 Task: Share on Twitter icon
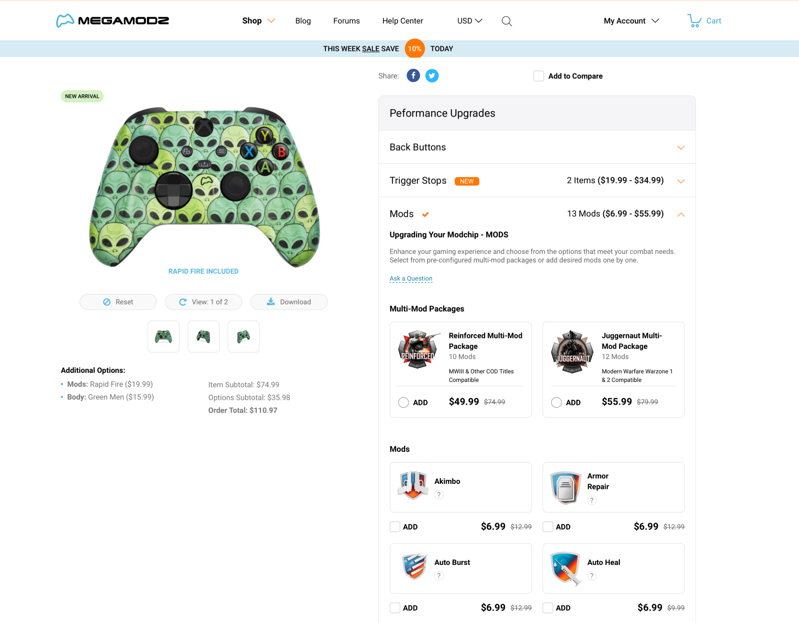coord(432,75)
